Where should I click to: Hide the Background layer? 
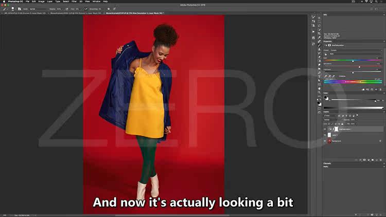pyautogui.click(x=325, y=141)
